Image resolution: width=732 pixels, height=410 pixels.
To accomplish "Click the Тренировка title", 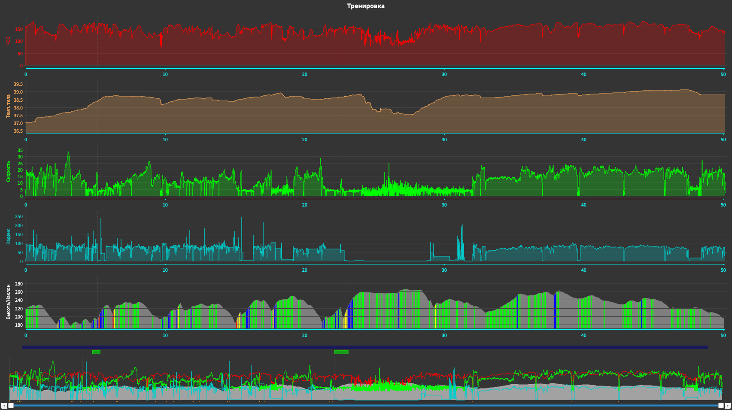I will (x=366, y=6).
